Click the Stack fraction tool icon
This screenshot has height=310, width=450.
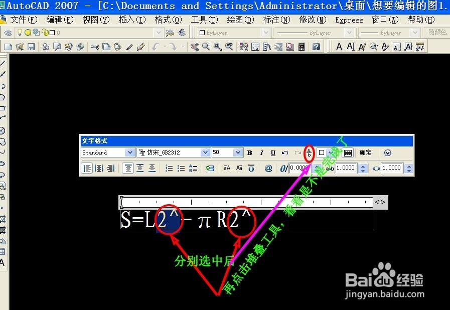[309, 153]
